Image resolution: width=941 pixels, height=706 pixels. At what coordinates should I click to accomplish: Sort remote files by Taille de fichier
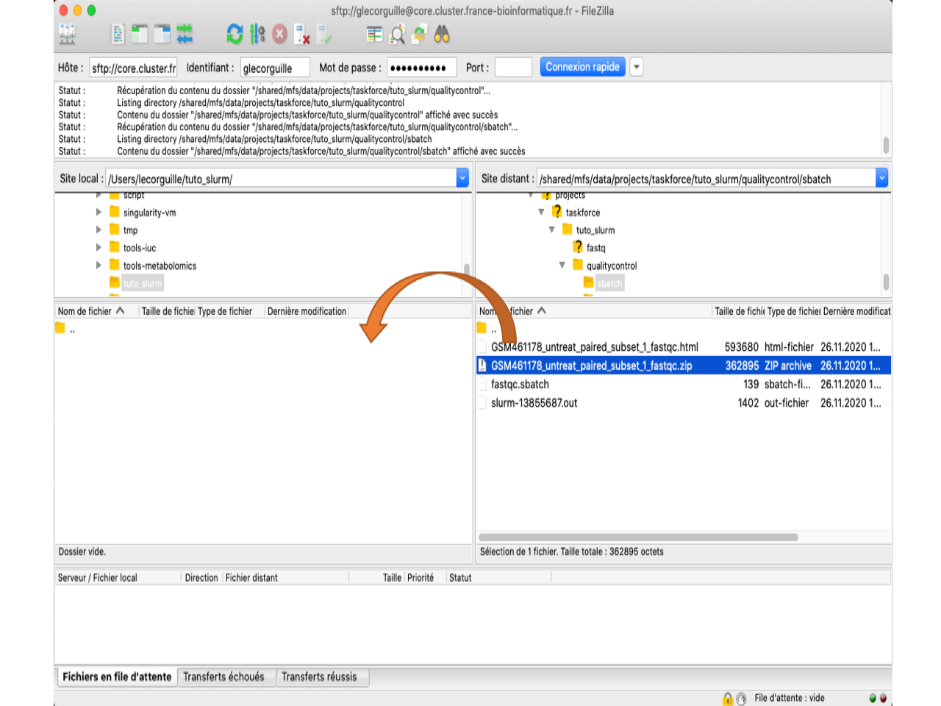[739, 311]
